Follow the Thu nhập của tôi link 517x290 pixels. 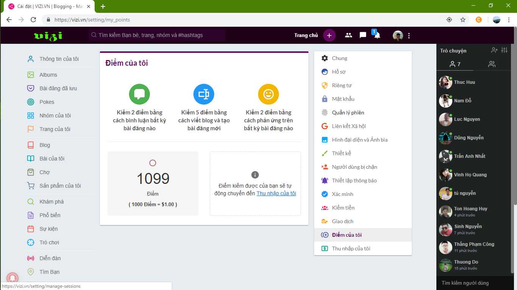coord(276,193)
